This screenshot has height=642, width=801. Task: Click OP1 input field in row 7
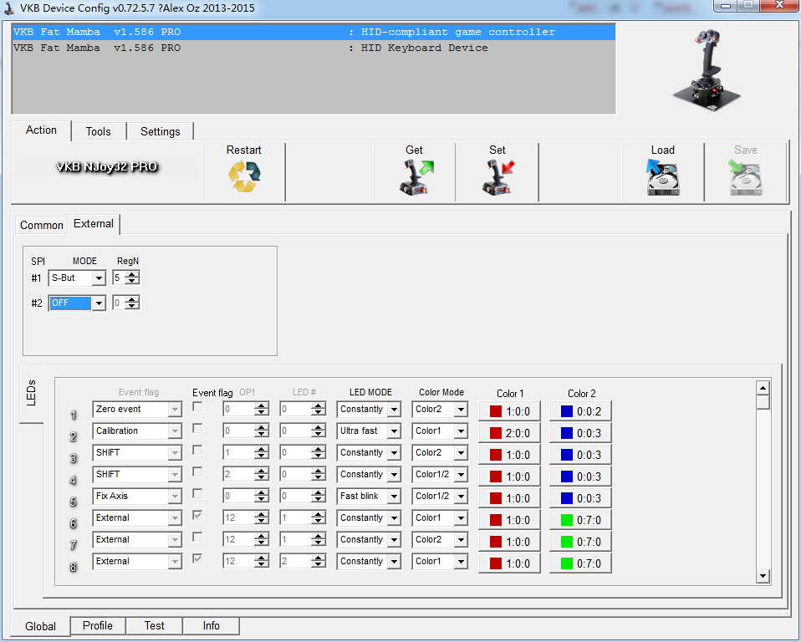tap(238, 539)
